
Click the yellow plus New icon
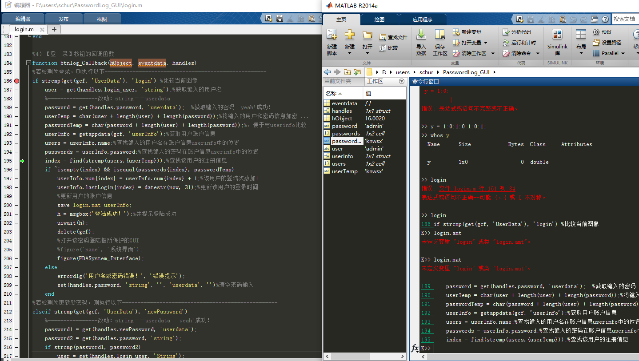click(x=350, y=35)
